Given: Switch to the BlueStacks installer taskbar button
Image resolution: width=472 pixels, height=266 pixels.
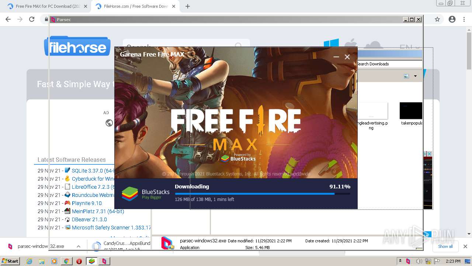Looking at the screenshot, I should pos(91,261).
